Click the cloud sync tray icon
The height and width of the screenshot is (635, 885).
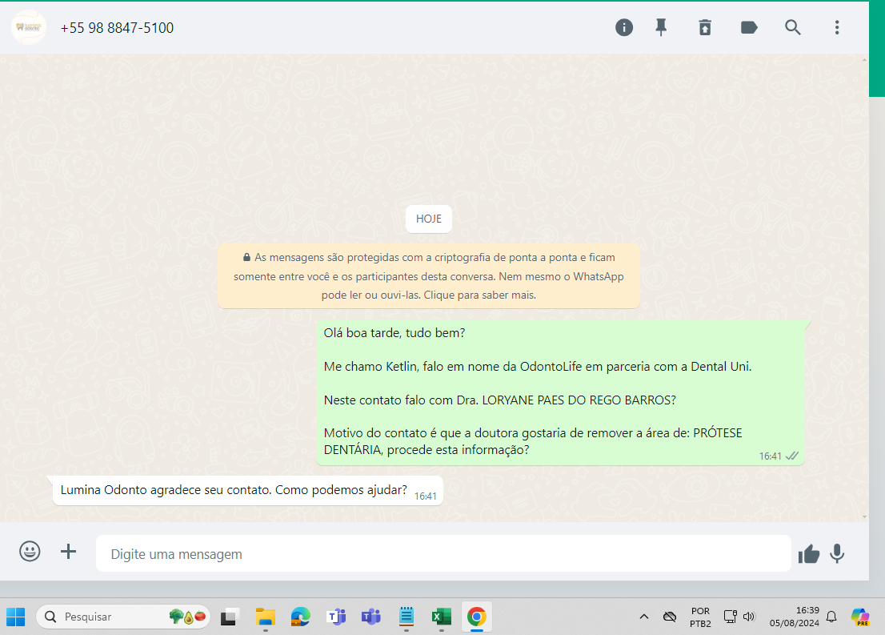[x=670, y=617]
